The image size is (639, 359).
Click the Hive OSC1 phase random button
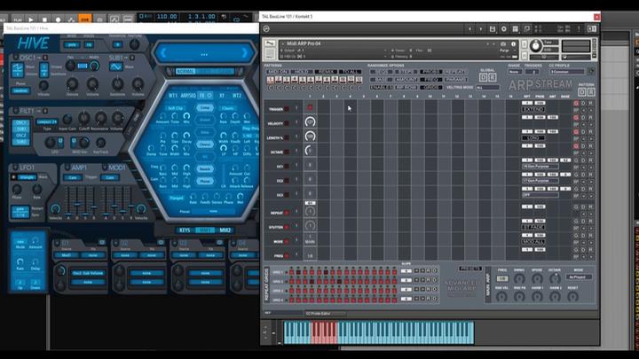20,90
